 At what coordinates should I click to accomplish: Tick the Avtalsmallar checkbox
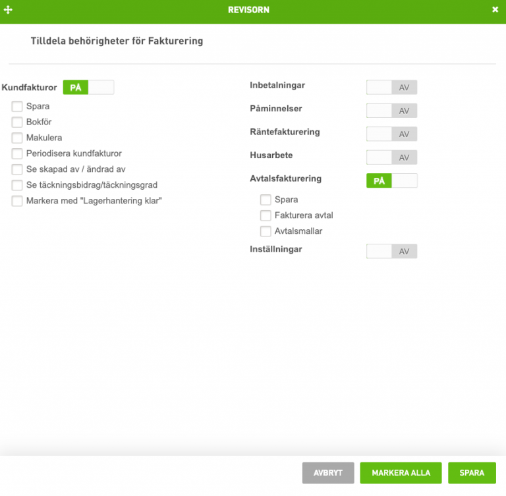266,231
